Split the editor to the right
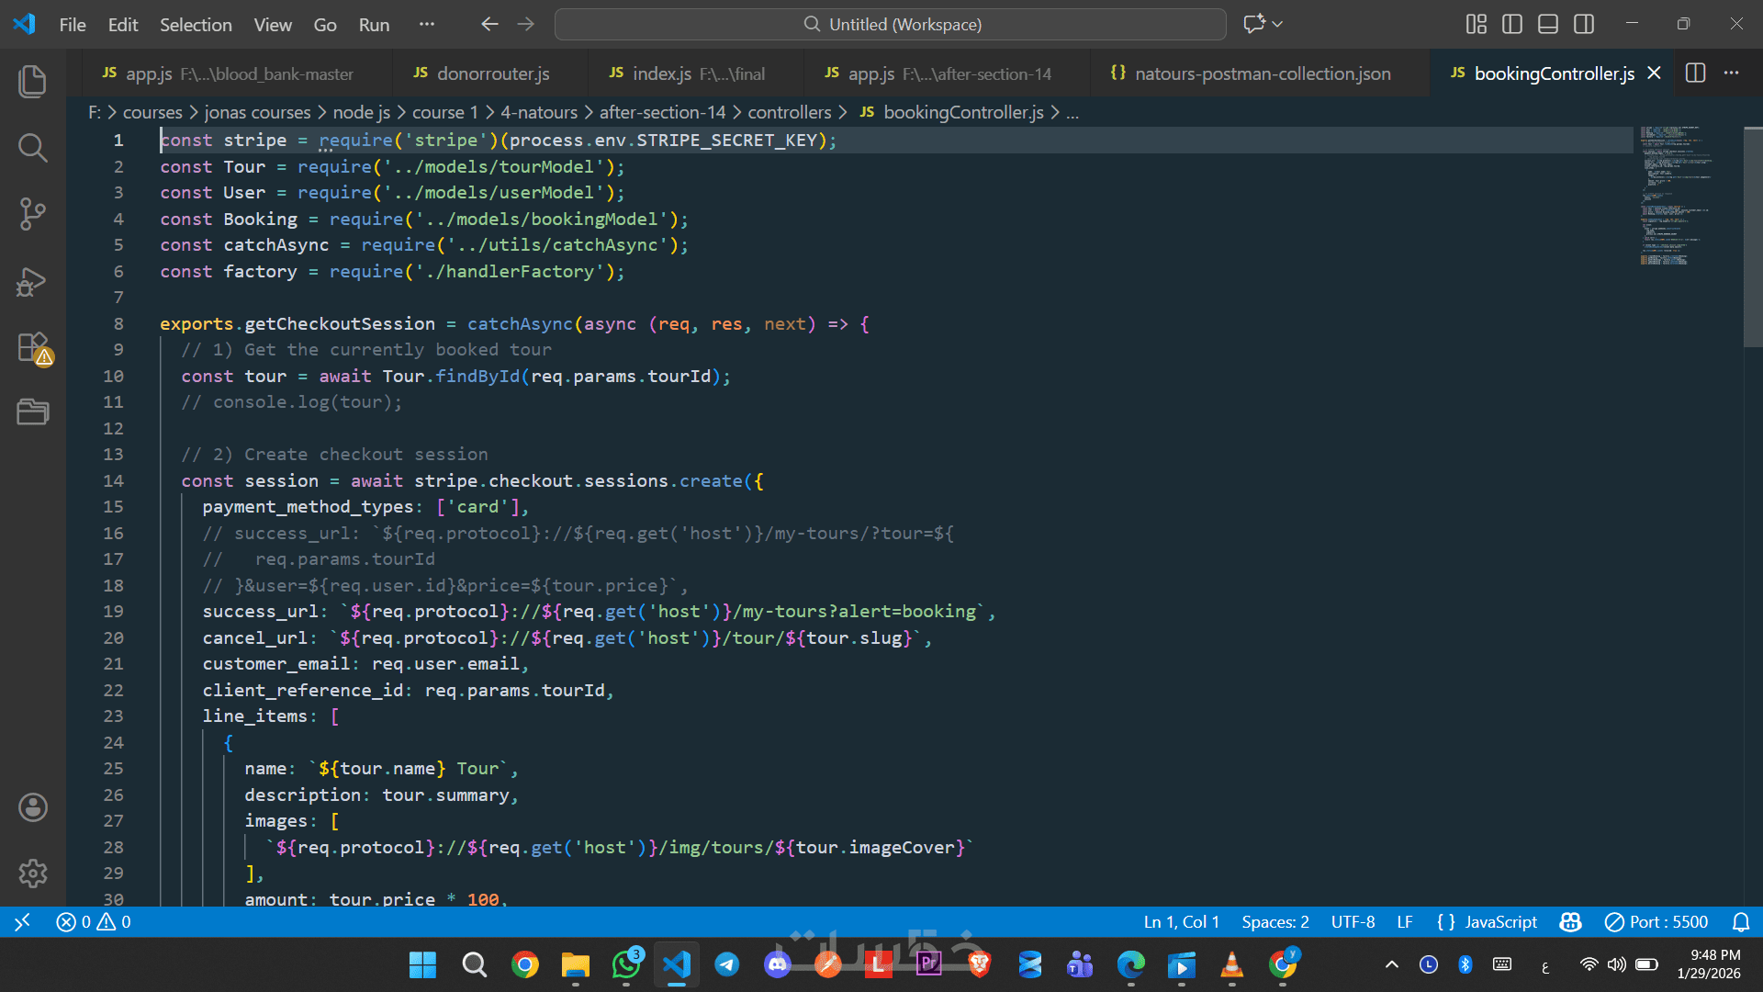1763x992 pixels. (1695, 73)
